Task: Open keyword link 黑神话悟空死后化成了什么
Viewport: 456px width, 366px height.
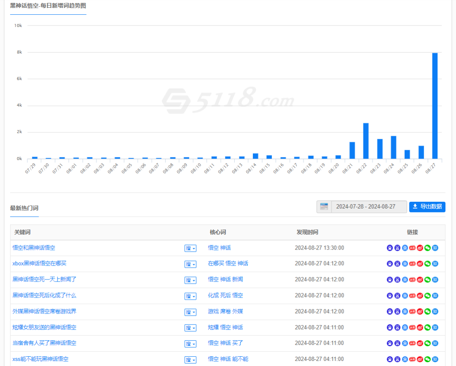Action: (x=44, y=296)
